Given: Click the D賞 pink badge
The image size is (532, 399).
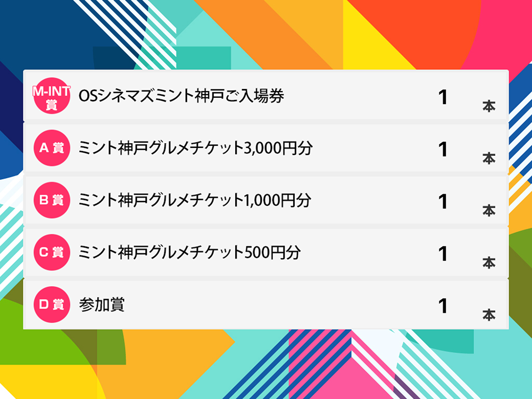Looking at the screenshot, I should (52, 305).
